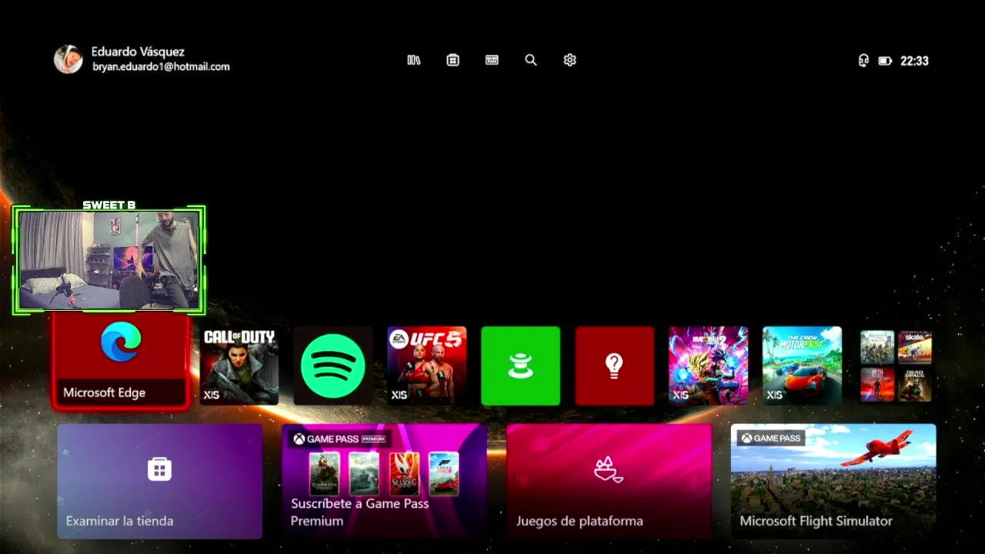Click the SWEET B webcam overlay
Screen dimensions: 985x554
coord(109,260)
